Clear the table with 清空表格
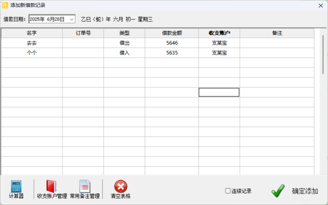 [x=120, y=189]
